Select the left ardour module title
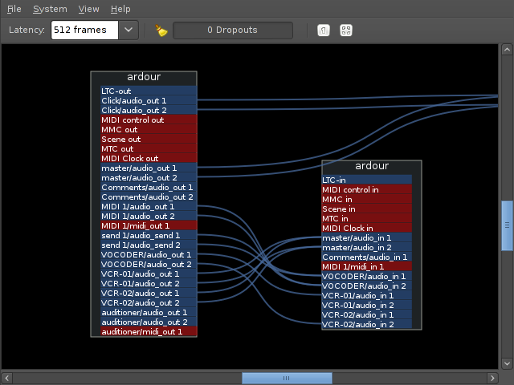This screenshot has height=385, width=514. (x=144, y=77)
